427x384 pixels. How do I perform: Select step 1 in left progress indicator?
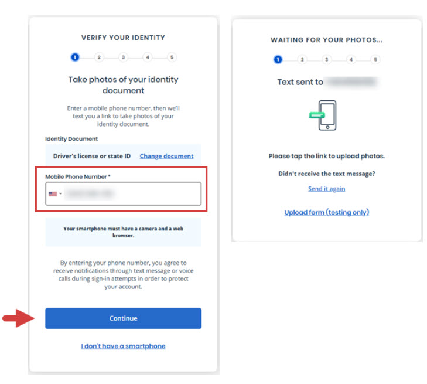(74, 57)
